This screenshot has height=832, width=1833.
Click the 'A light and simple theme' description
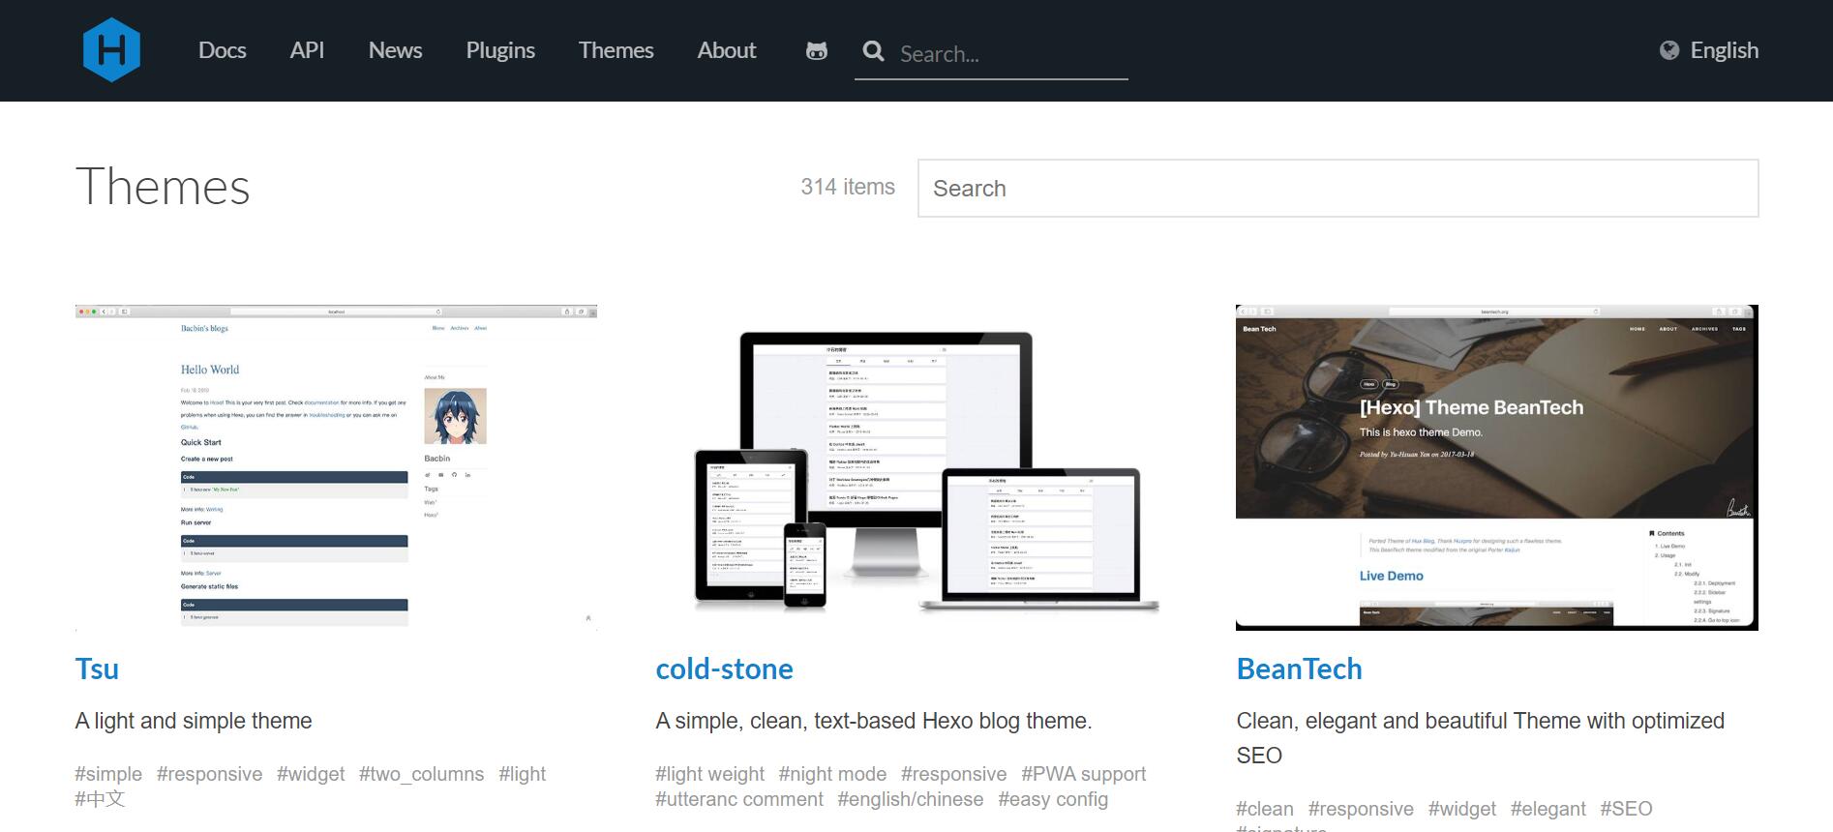pos(194,721)
